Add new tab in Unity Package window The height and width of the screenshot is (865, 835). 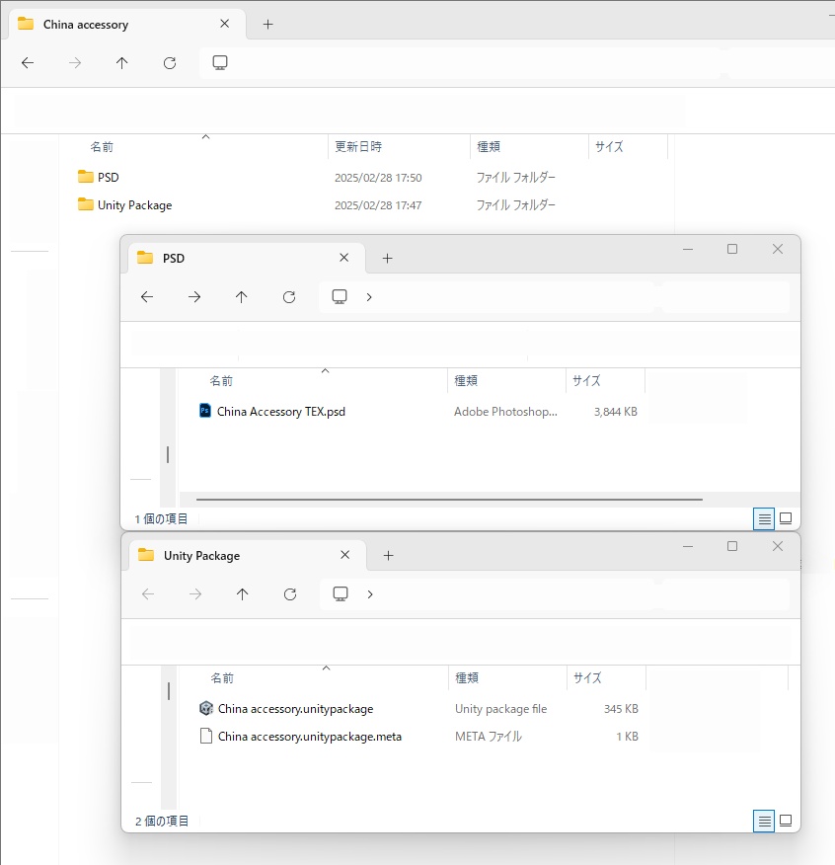coord(389,556)
